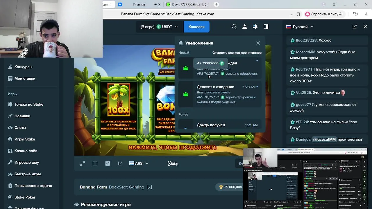Click the Мои ставки list icon
Viewport: 372px width, 209px height.
click(x=10, y=78)
